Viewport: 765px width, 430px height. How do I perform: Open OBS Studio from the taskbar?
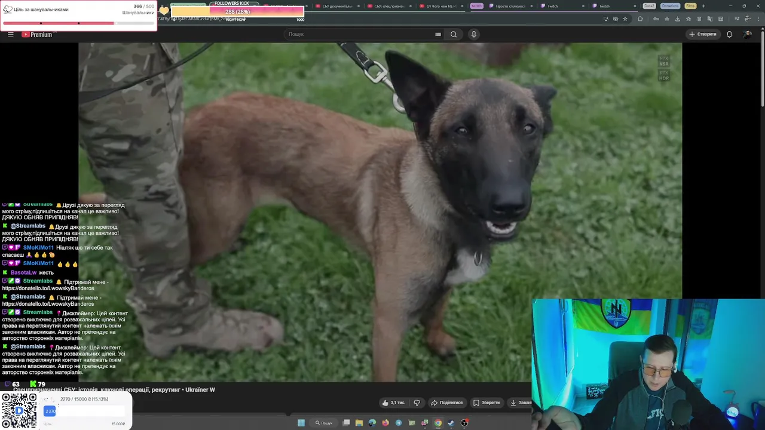[464, 423]
